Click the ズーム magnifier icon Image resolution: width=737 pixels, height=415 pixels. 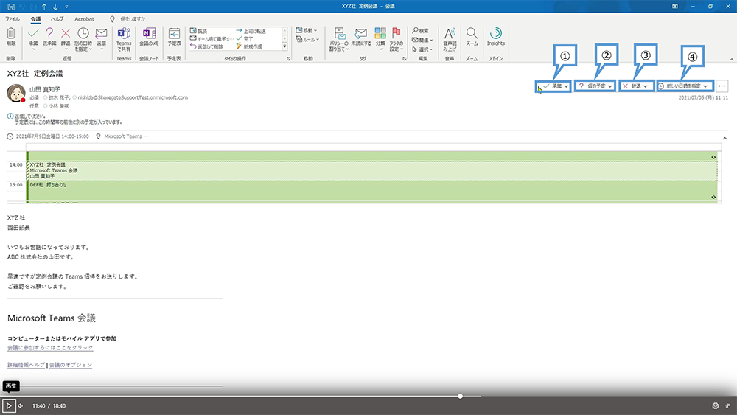coord(472,34)
